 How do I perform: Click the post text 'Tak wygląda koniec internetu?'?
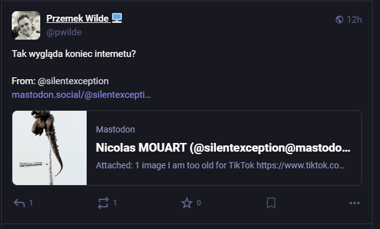point(74,54)
